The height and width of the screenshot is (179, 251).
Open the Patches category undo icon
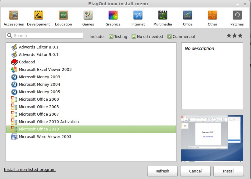point(237,15)
